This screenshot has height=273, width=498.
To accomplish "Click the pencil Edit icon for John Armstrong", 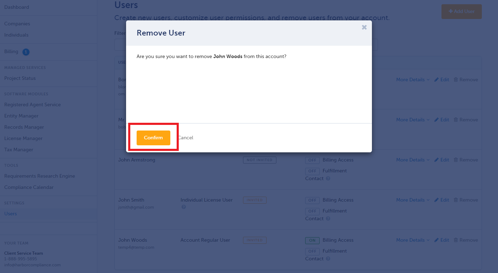I will 437,160.
